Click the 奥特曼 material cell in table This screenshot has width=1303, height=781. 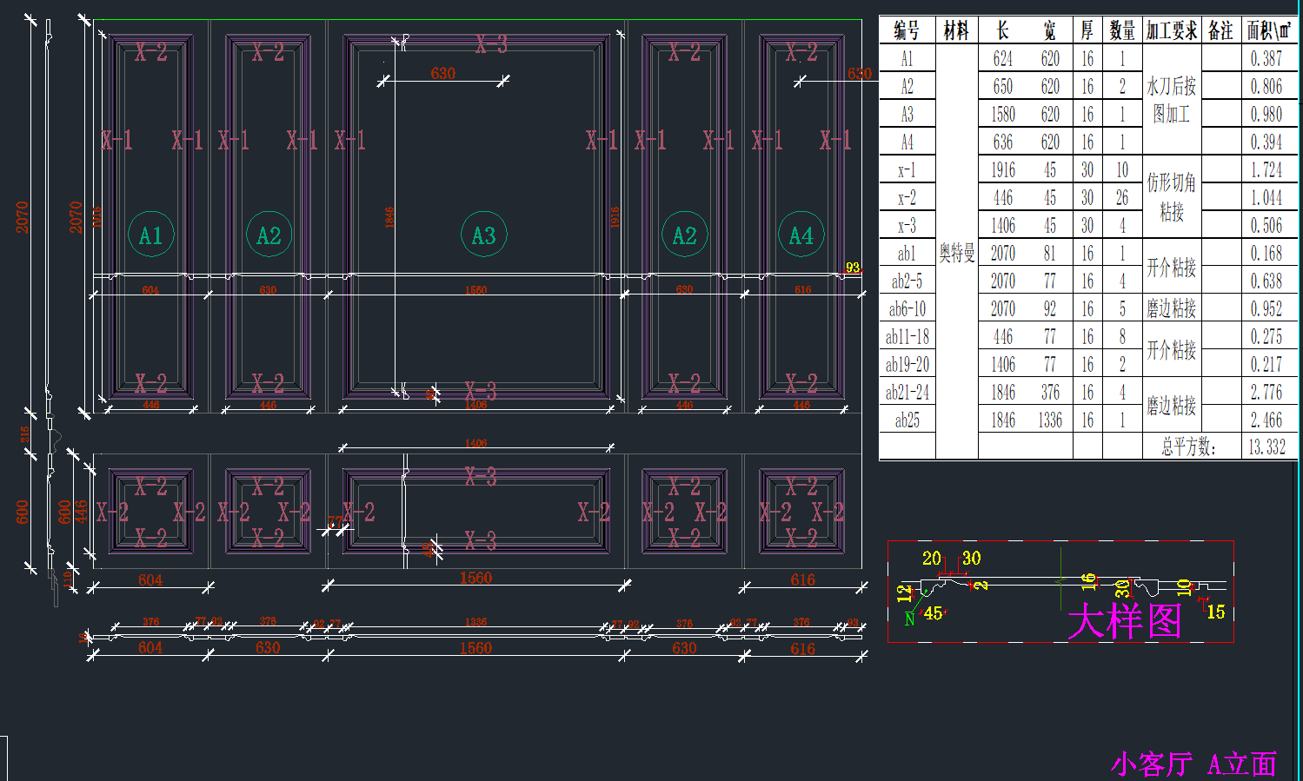(x=956, y=254)
